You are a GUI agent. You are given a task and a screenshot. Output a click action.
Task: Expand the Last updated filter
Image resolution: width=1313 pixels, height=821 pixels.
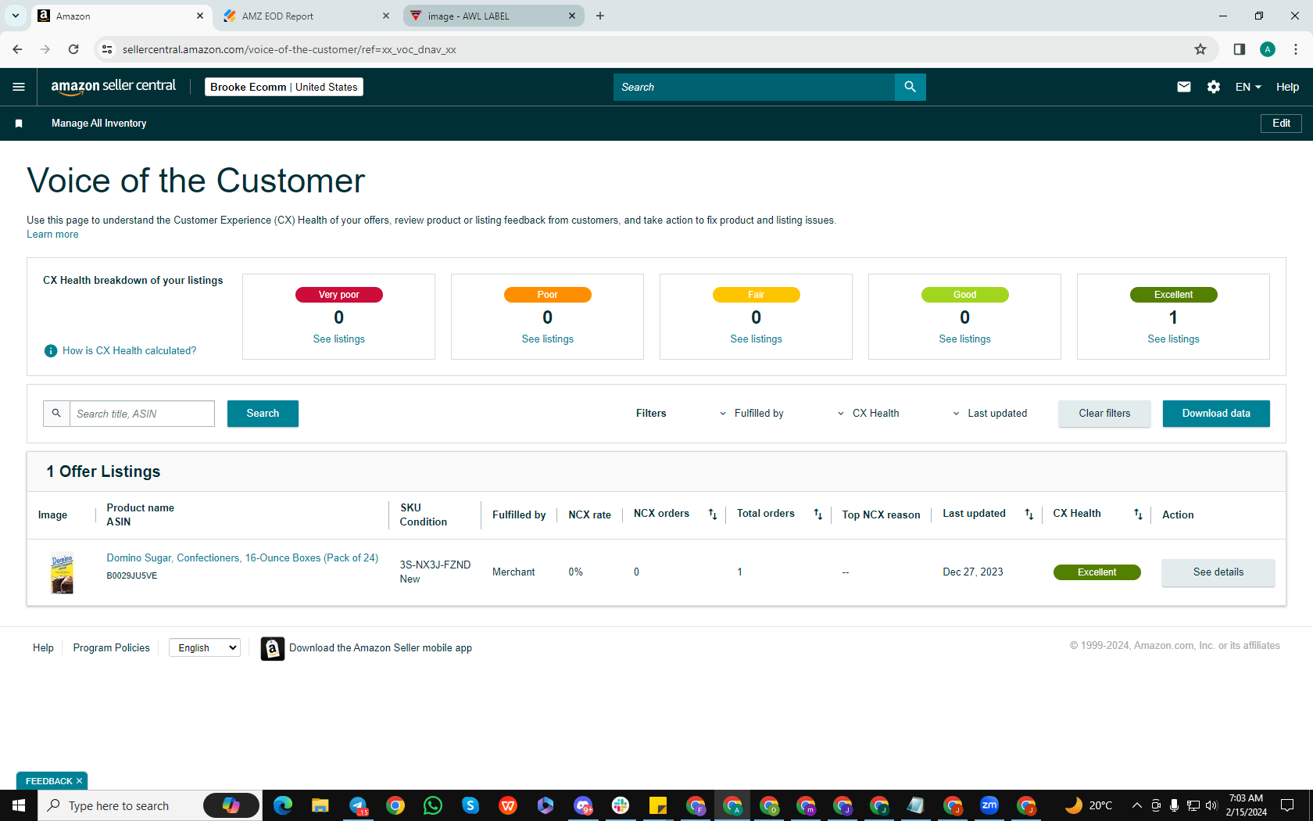click(x=989, y=414)
